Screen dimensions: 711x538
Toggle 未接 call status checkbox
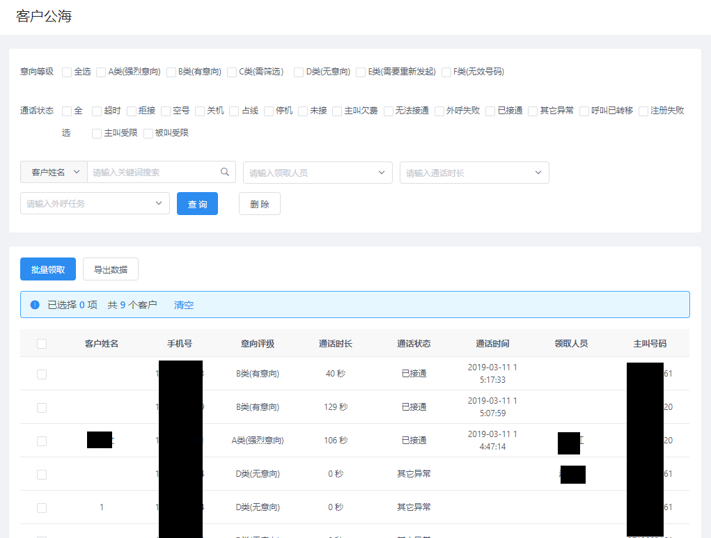point(303,111)
